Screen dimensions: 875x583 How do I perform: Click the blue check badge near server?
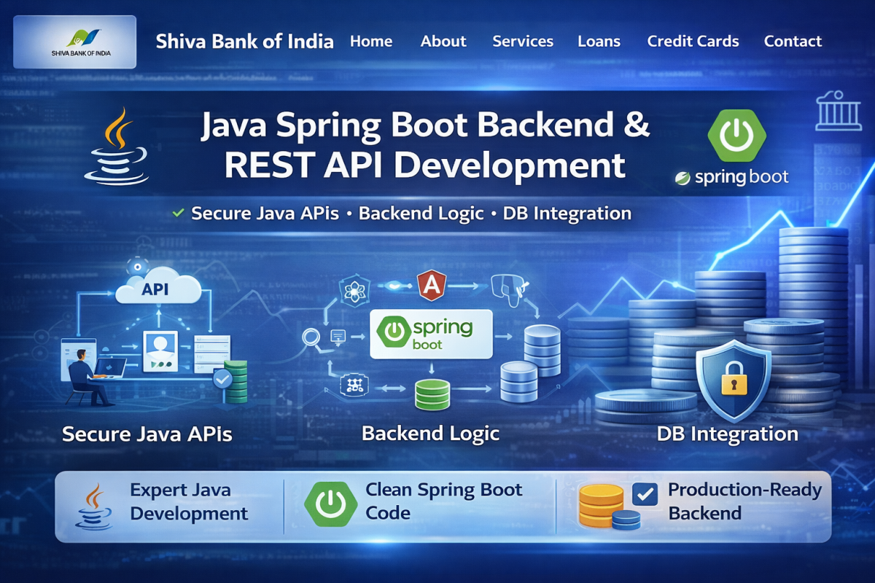pos(222,378)
